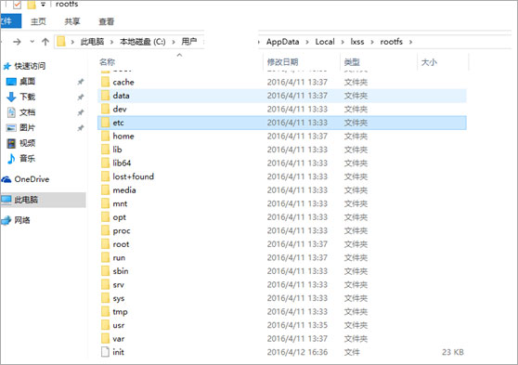Click the lxss breadcrumb in address bar
The width and height of the screenshot is (518, 365).
tap(357, 42)
